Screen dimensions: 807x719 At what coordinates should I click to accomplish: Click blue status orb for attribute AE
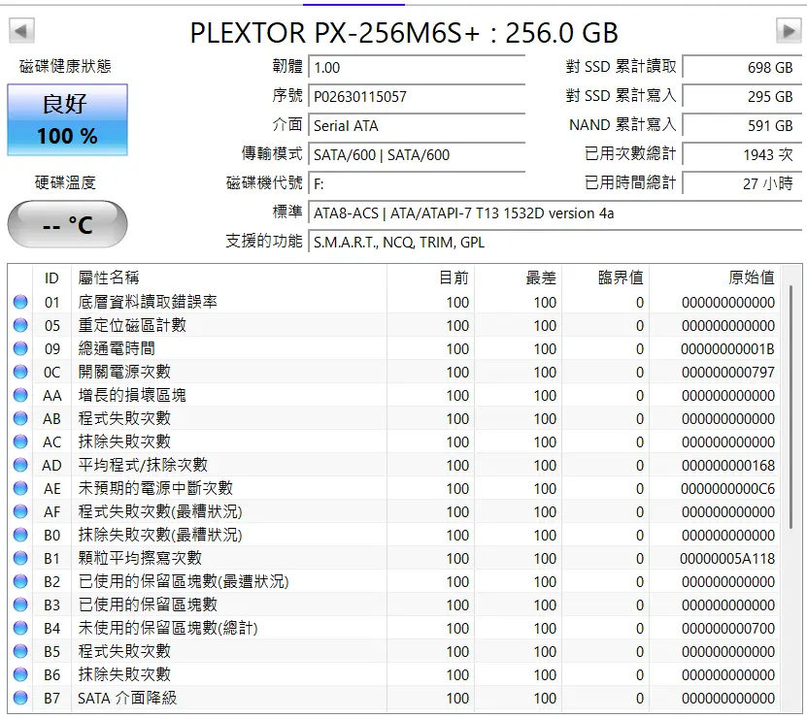point(20,488)
